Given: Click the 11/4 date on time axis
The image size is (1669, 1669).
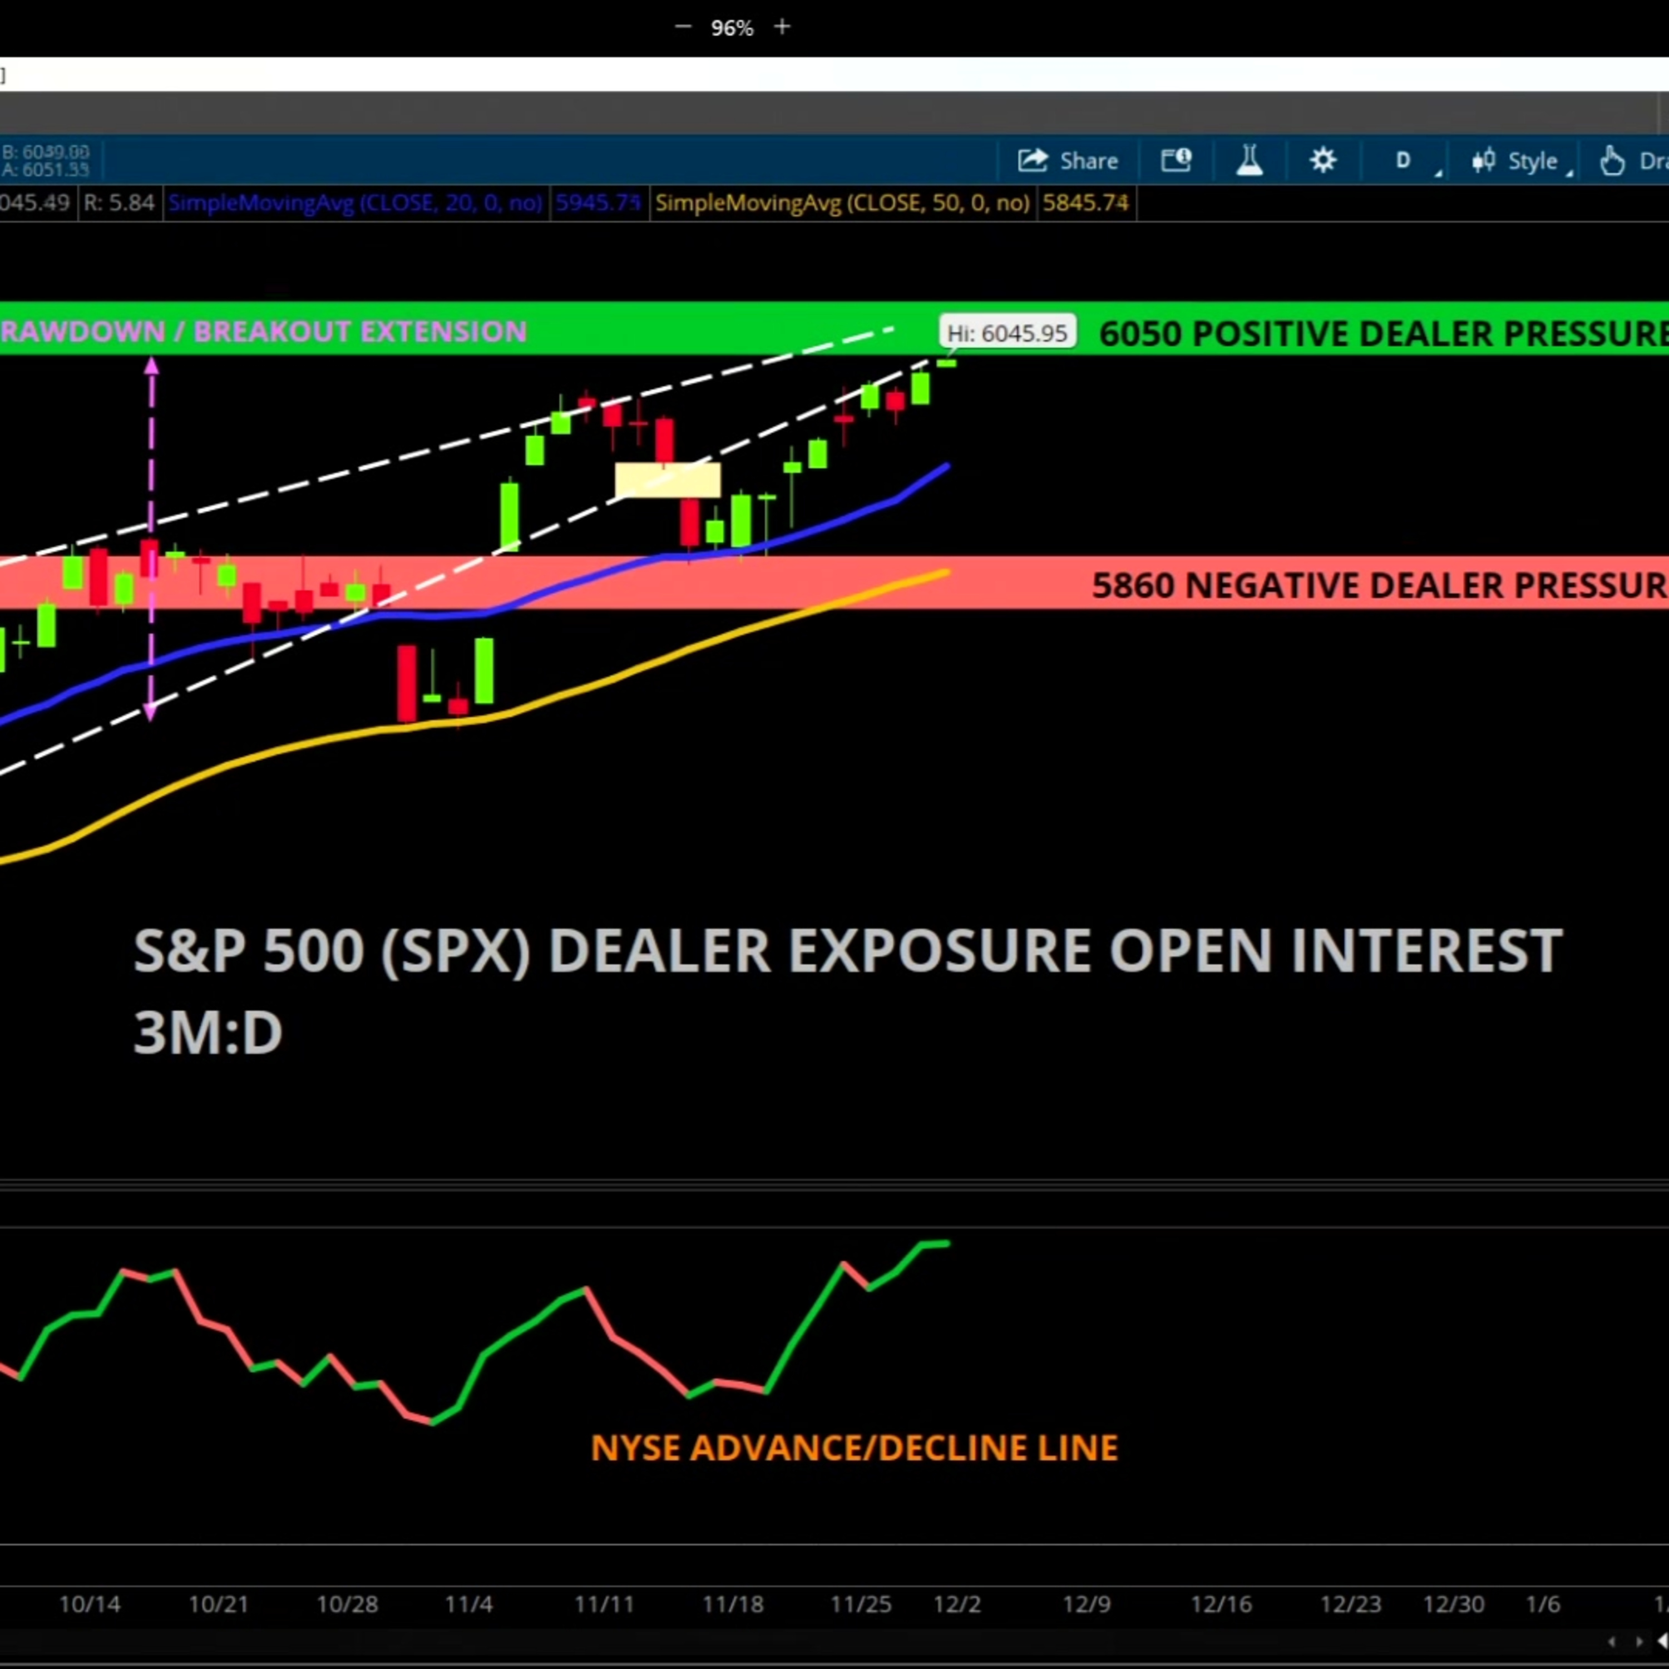Looking at the screenshot, I should click(x=468, y=1604).
